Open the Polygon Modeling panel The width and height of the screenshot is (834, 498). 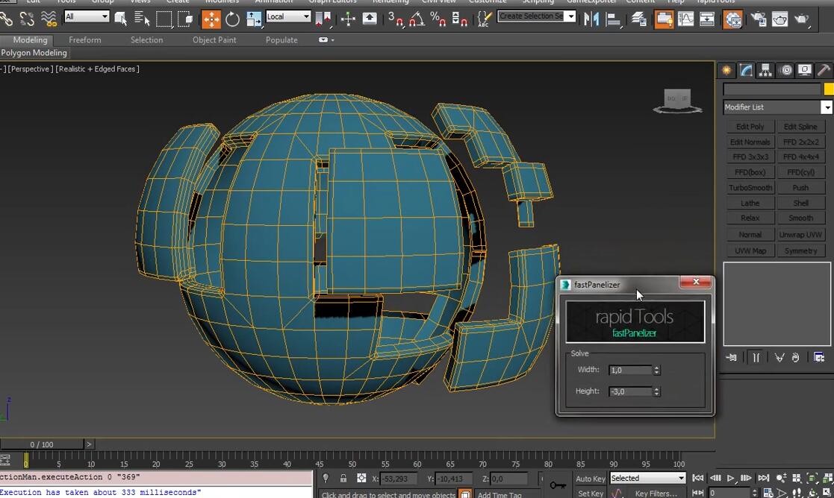(34, 53)
